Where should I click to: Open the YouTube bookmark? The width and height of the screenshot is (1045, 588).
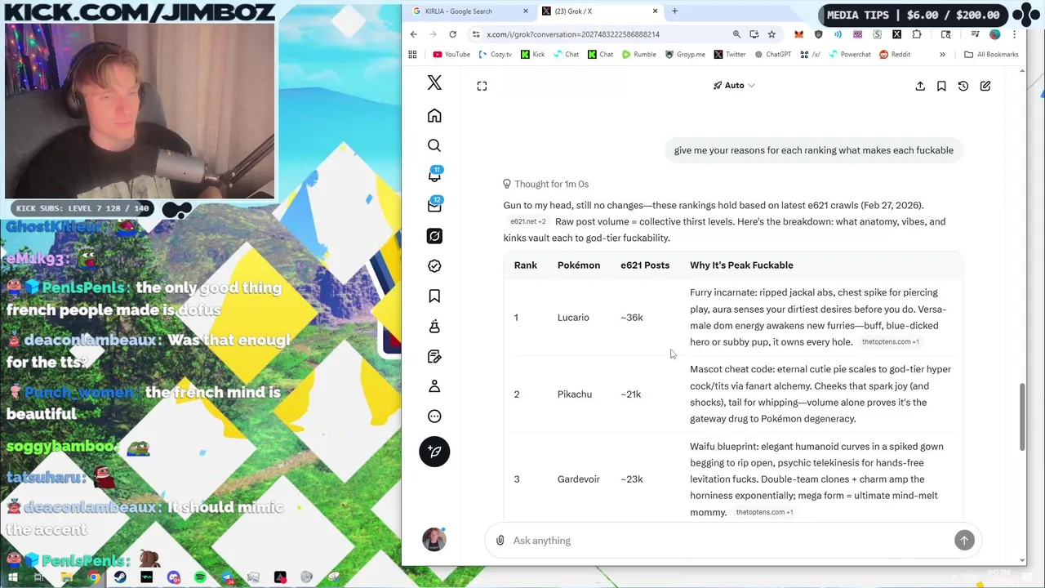point(451,55)
